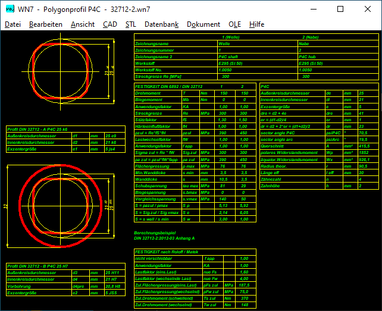Open the Datei menu
This screenshot has height=311, width=382.
pos(12,24)
